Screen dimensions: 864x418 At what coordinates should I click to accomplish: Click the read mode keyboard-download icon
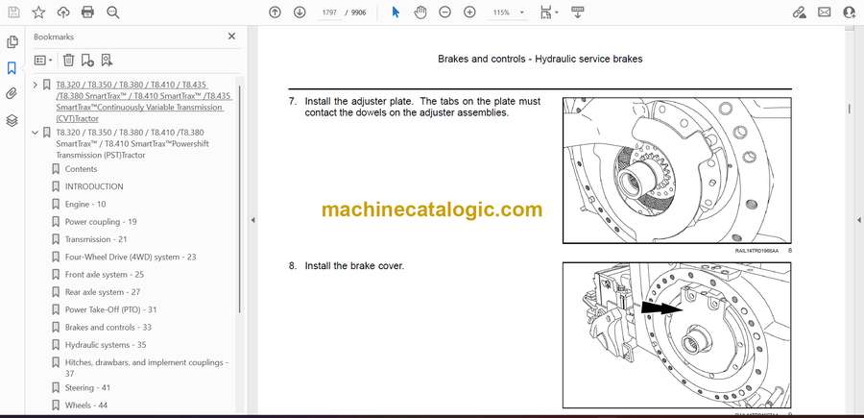point(577,12)
